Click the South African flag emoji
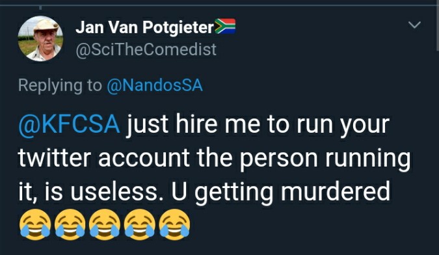Viewport: 439px width, 255px height. tap(225, 26)
